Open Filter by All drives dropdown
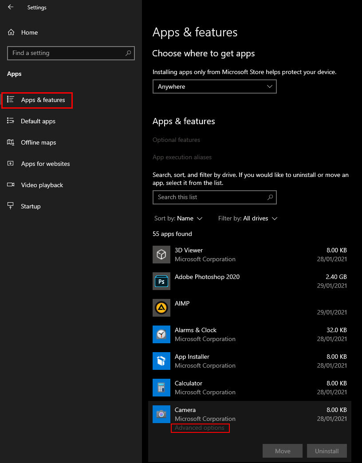This screenshot has height=463, width=362. point(248,219)
